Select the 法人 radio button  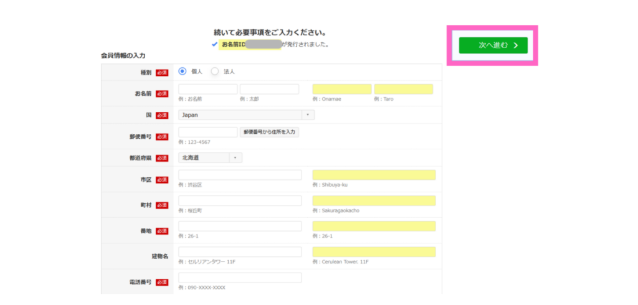[215, 72]
